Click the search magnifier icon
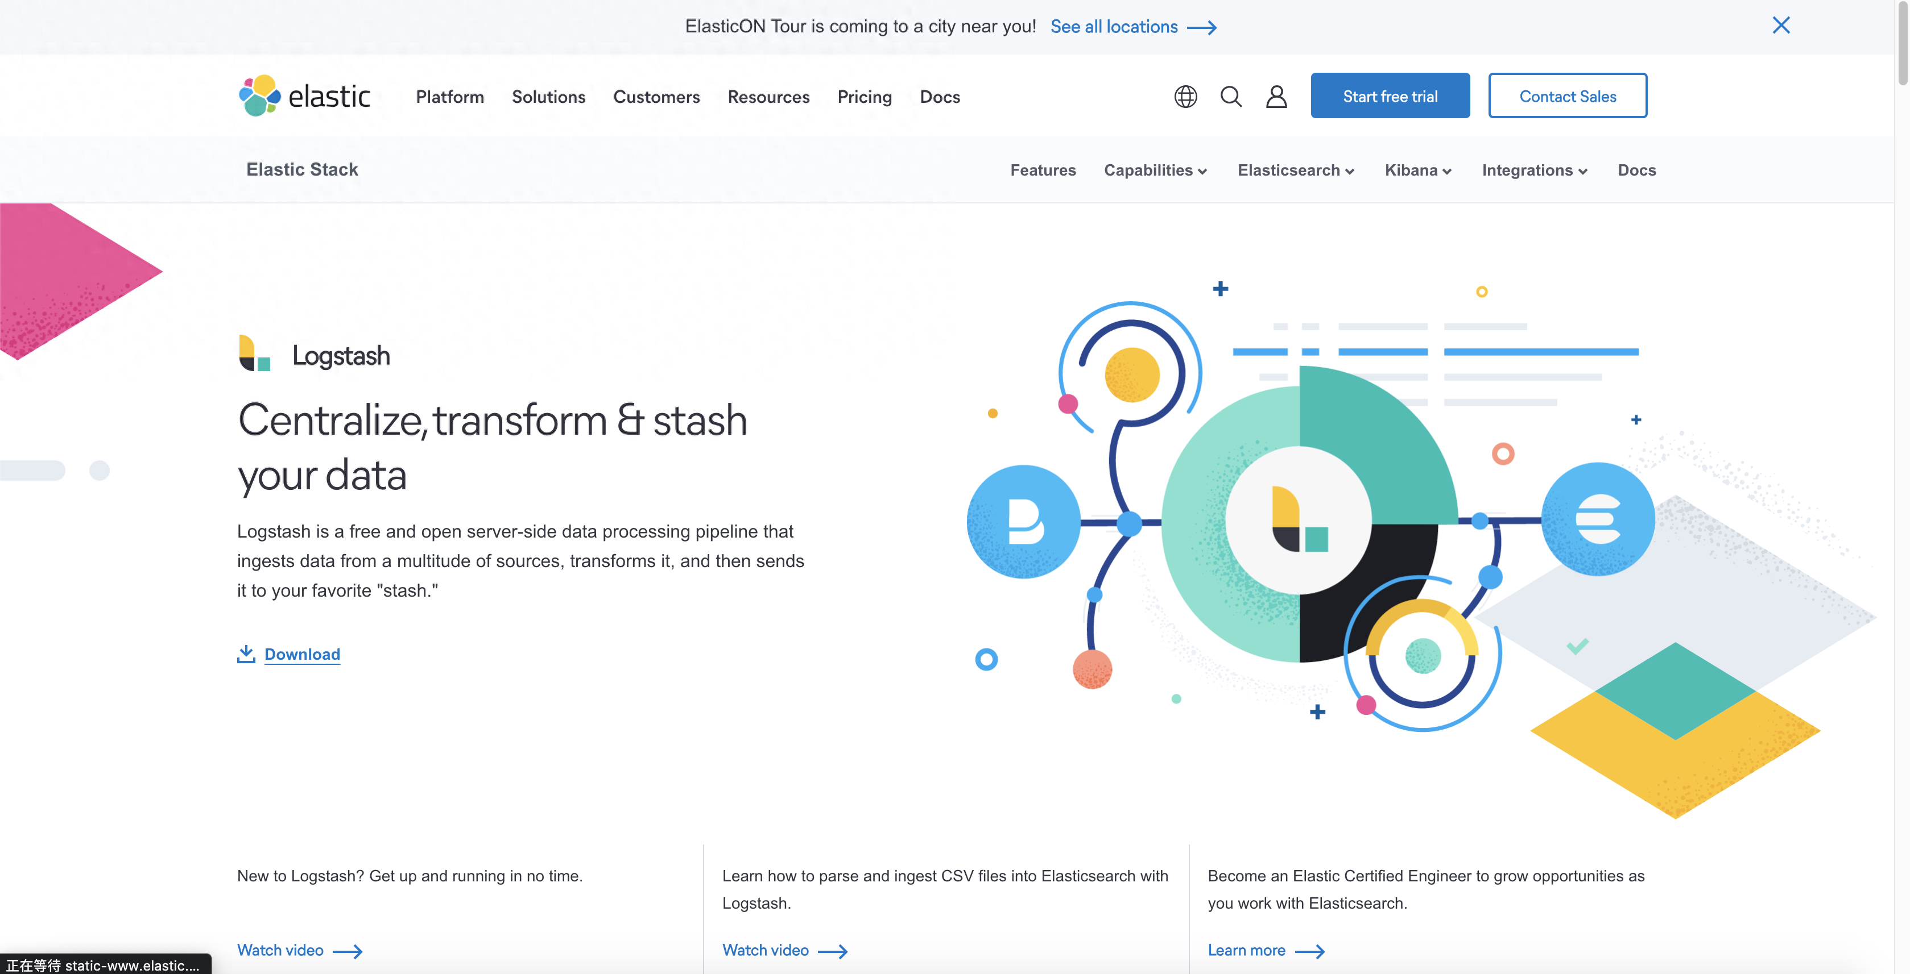 [1231, 96]
